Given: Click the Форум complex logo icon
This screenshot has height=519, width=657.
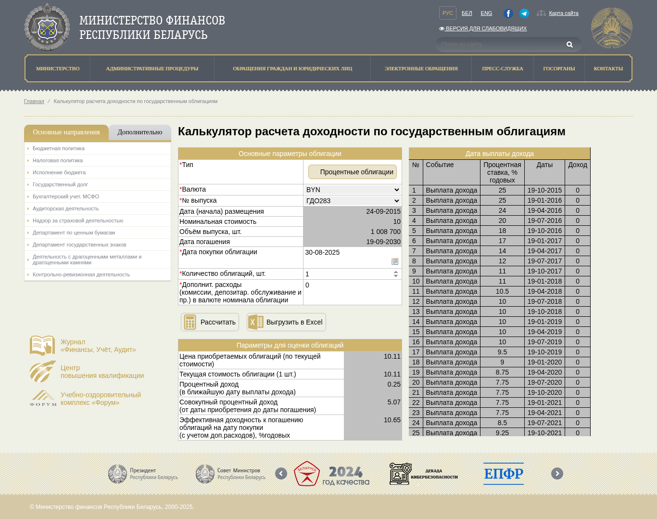Looking at the screenshot, I should [x=43, y=398].
